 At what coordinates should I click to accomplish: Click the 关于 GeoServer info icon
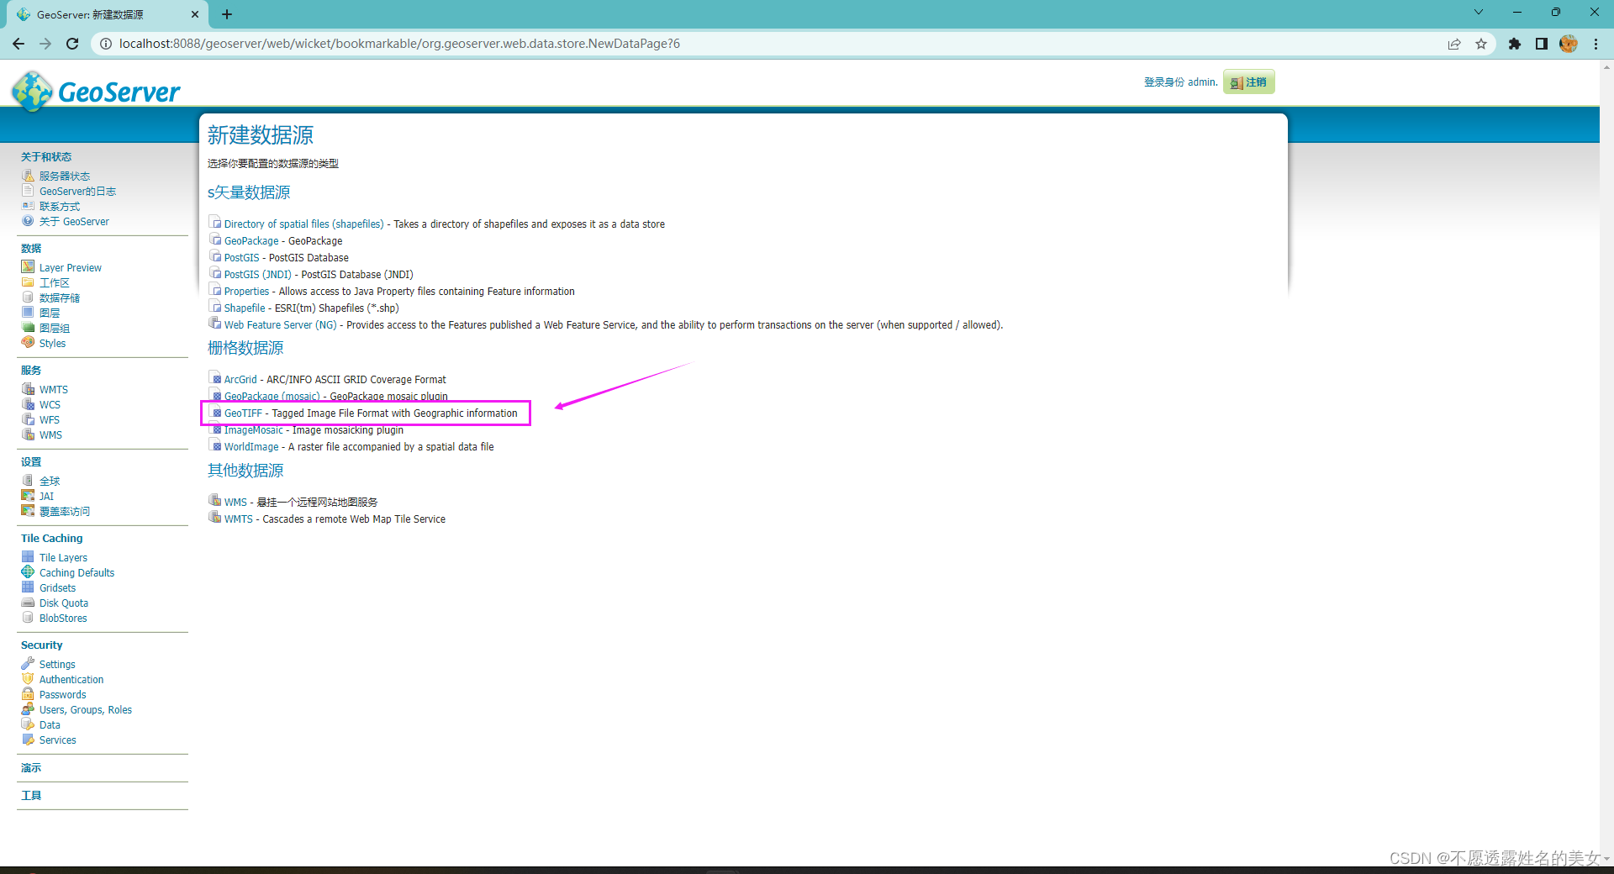(28, 221)
